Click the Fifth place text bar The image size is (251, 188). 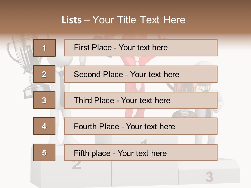(141, 152)
